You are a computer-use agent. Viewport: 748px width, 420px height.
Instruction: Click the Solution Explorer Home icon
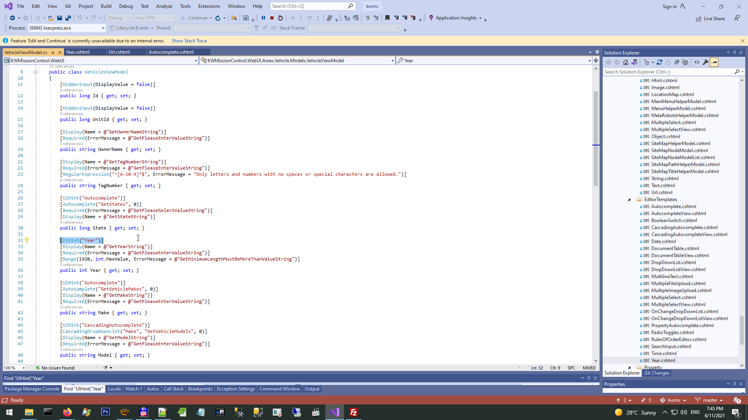tap(626, 62)
